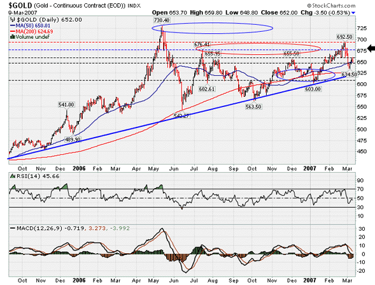
Task: Click the MA(200) red legend line
Action: (13, 31)
